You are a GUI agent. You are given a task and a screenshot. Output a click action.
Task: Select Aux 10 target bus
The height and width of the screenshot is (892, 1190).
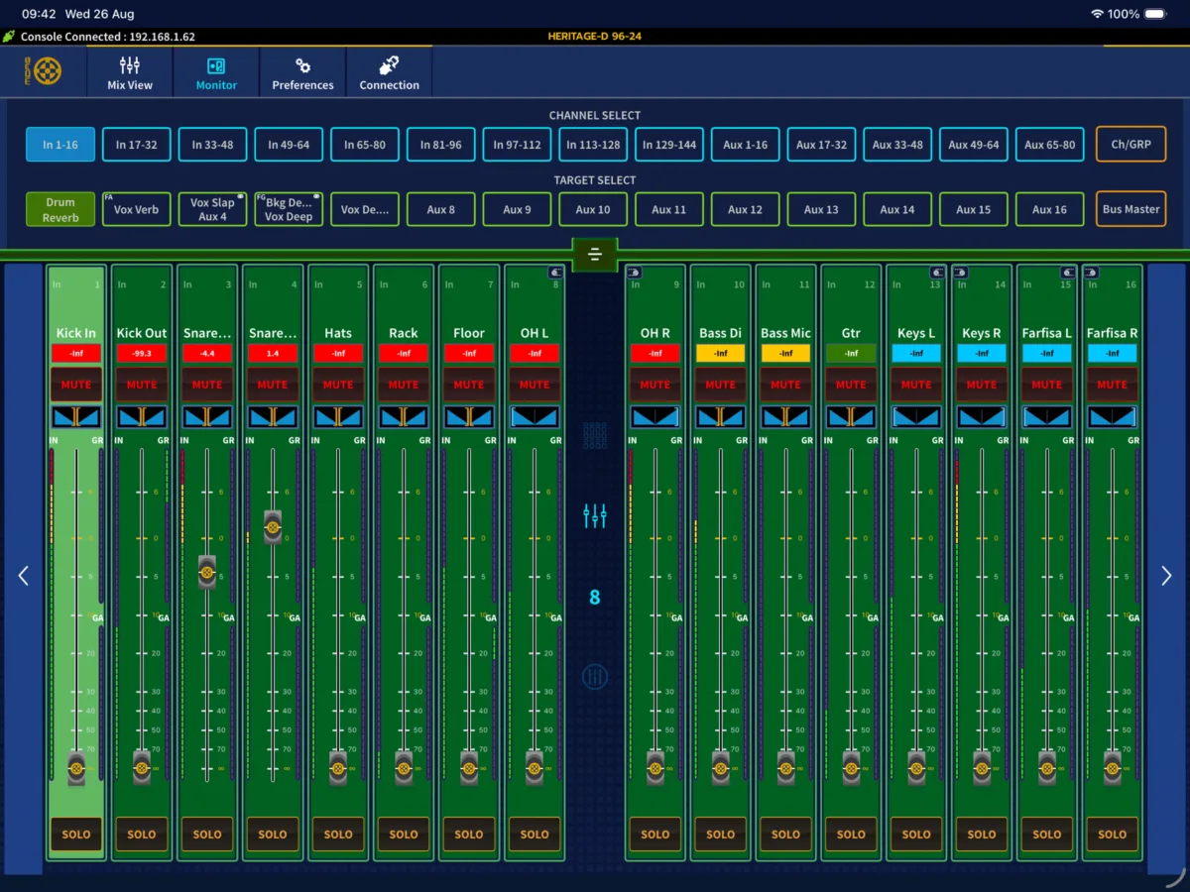593,209
